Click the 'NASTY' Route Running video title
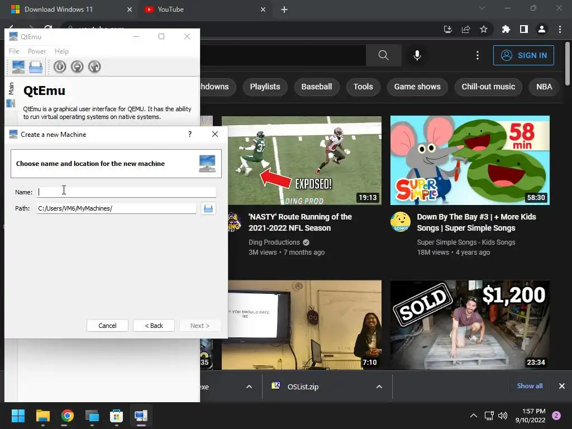Image resolution: width=572 pixels, height=429 pixels. pyautogui.click(x=300, y=222)
